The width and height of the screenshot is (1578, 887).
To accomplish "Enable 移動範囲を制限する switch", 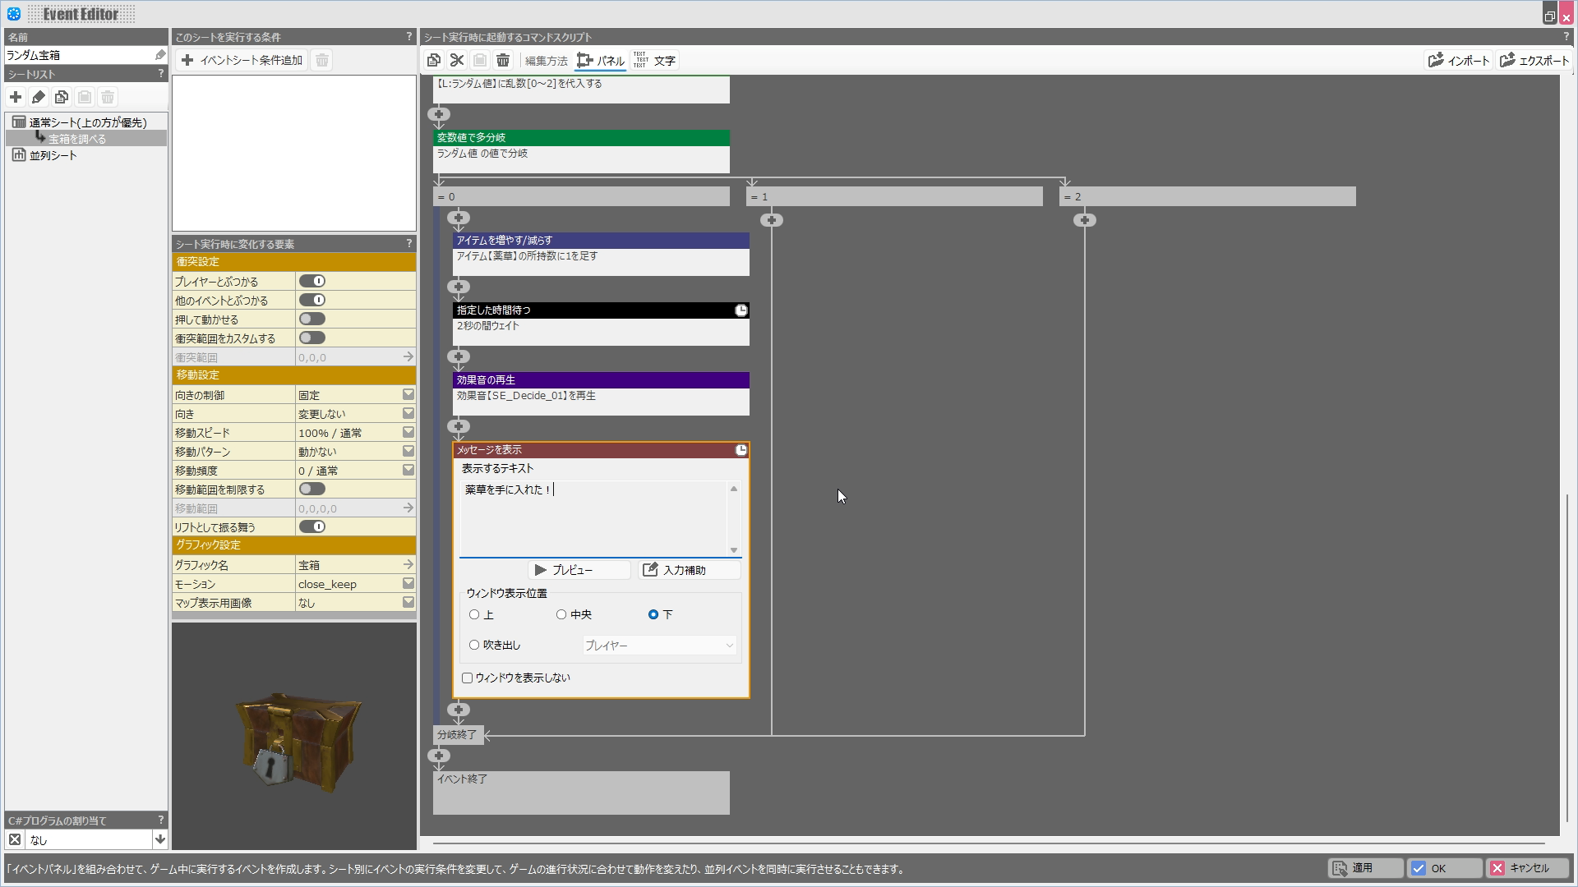I will coord(312,489).
